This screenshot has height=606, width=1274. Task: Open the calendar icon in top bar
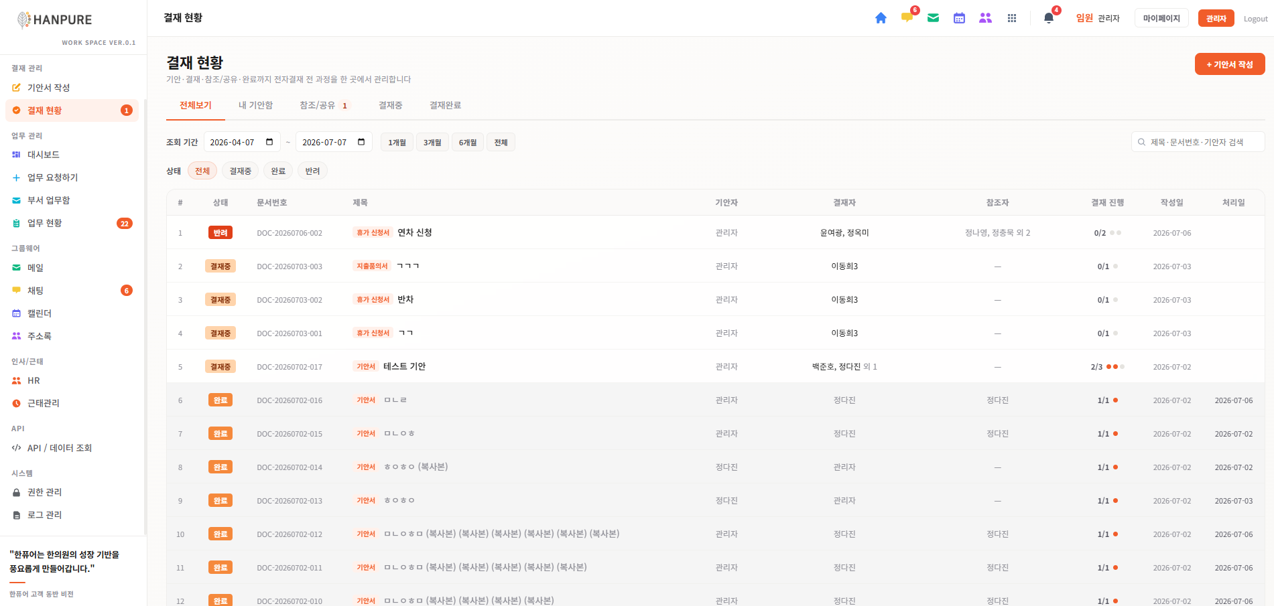coord(959,18)
